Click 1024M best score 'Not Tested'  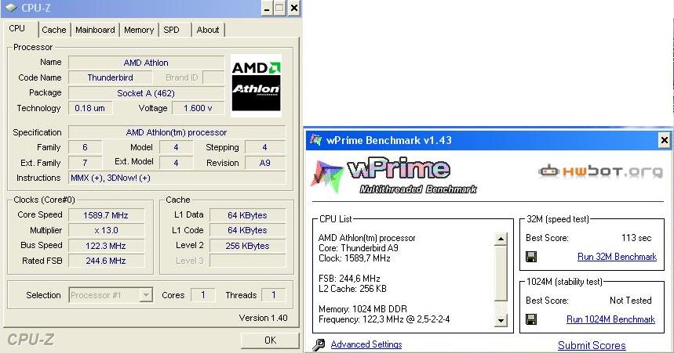click(631, 301)
